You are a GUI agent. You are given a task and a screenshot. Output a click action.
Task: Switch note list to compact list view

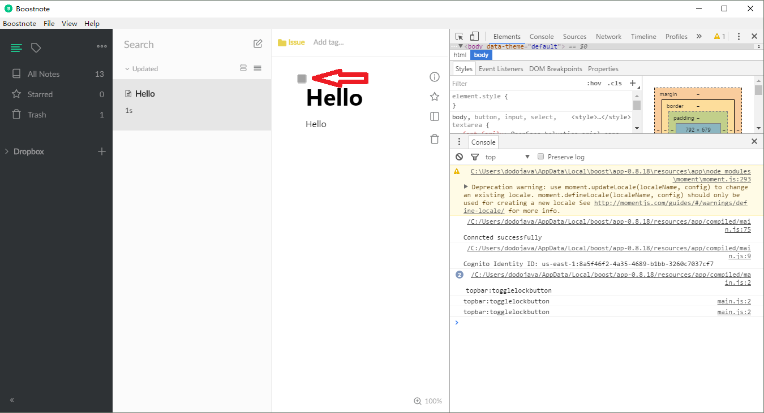(x=257, y=68)
